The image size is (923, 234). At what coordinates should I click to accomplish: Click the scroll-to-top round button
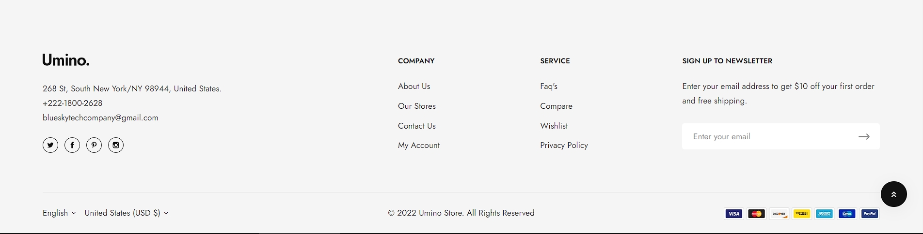[893, 194]
